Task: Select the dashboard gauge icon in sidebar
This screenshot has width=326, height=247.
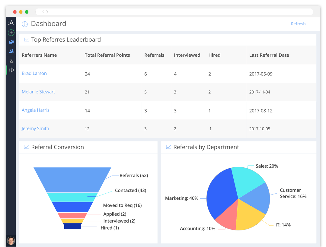Action: pyautogui.click(x=11, y=70)
